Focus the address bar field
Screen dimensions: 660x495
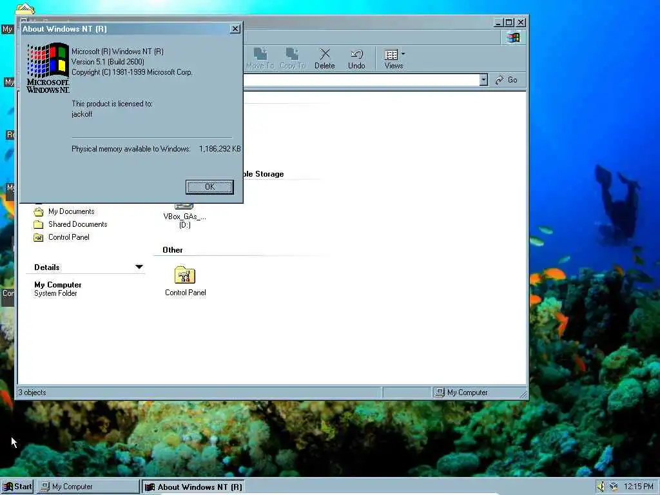[361, 80]
